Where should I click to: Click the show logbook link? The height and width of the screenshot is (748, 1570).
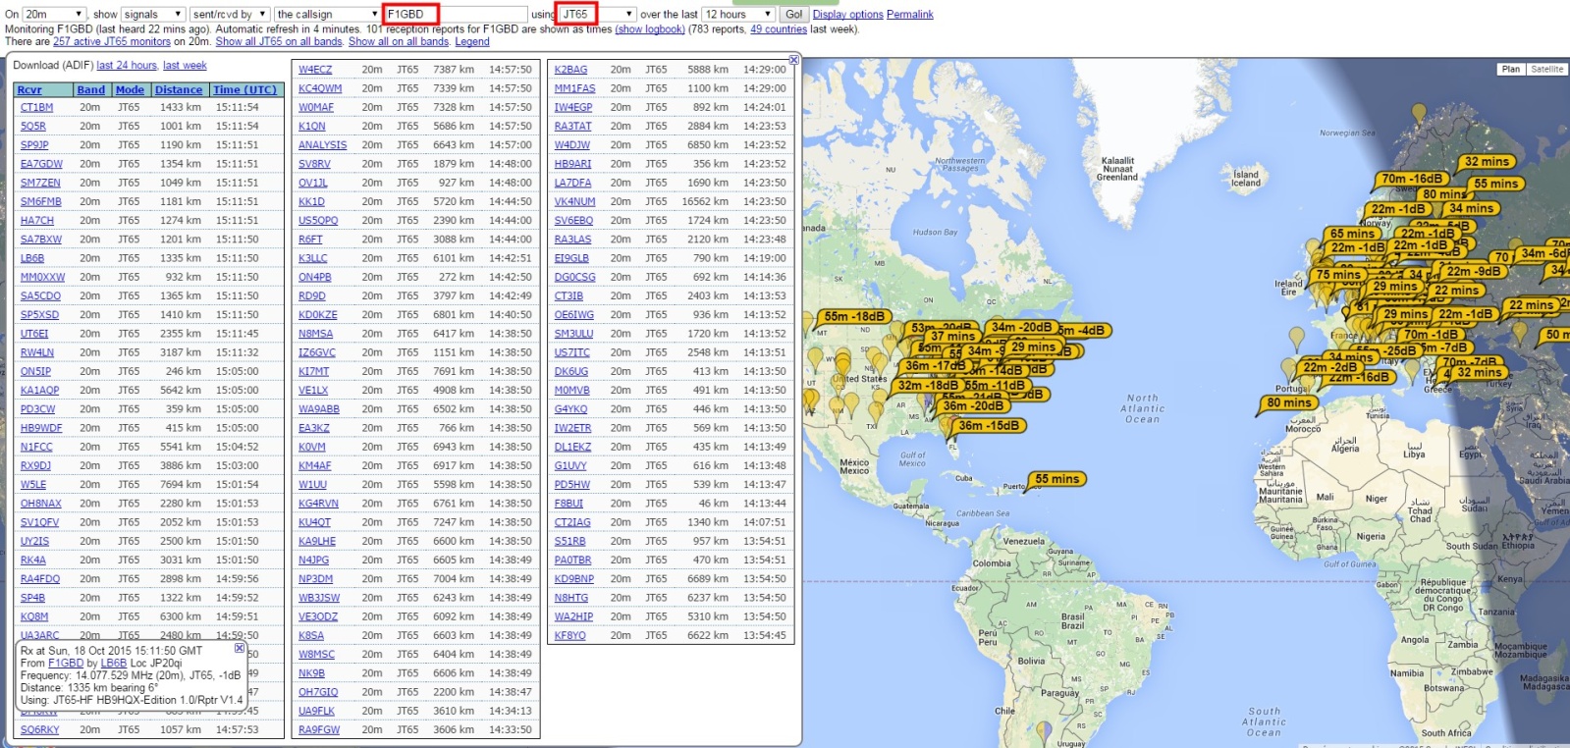pos(650,29)
